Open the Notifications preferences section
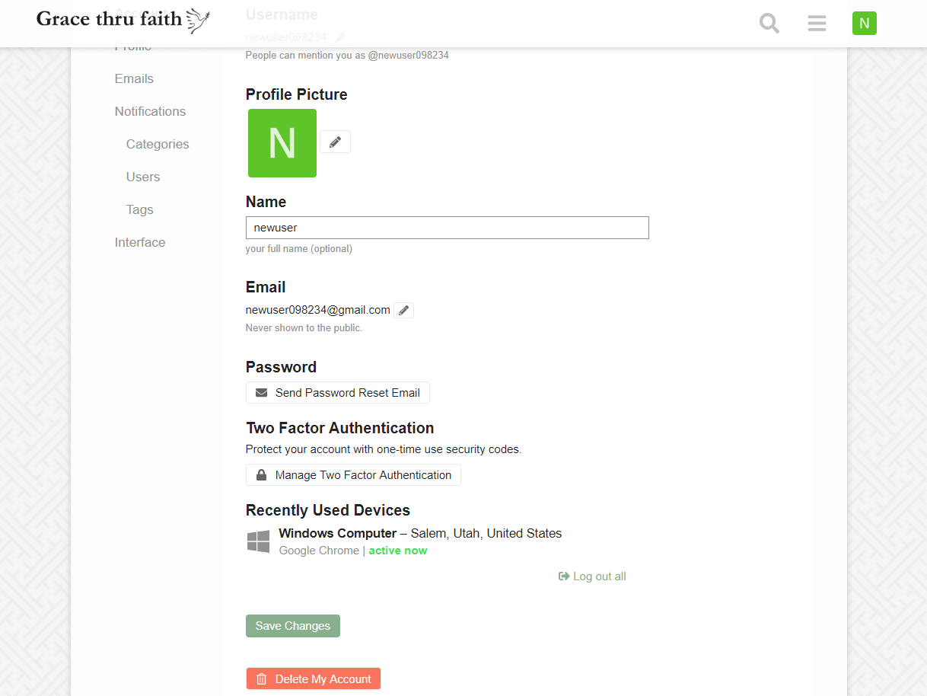The height and width of the screenshot is (696, 927). (150, 111)
